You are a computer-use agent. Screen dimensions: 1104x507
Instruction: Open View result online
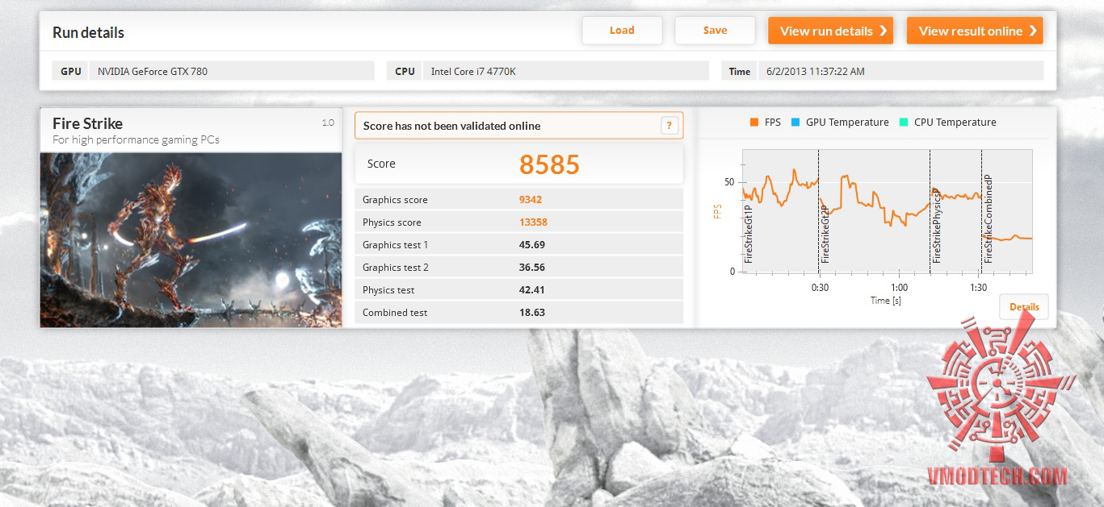pos(975,31)
